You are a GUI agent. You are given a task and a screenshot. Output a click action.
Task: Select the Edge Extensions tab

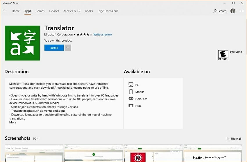tap(108, 11)
